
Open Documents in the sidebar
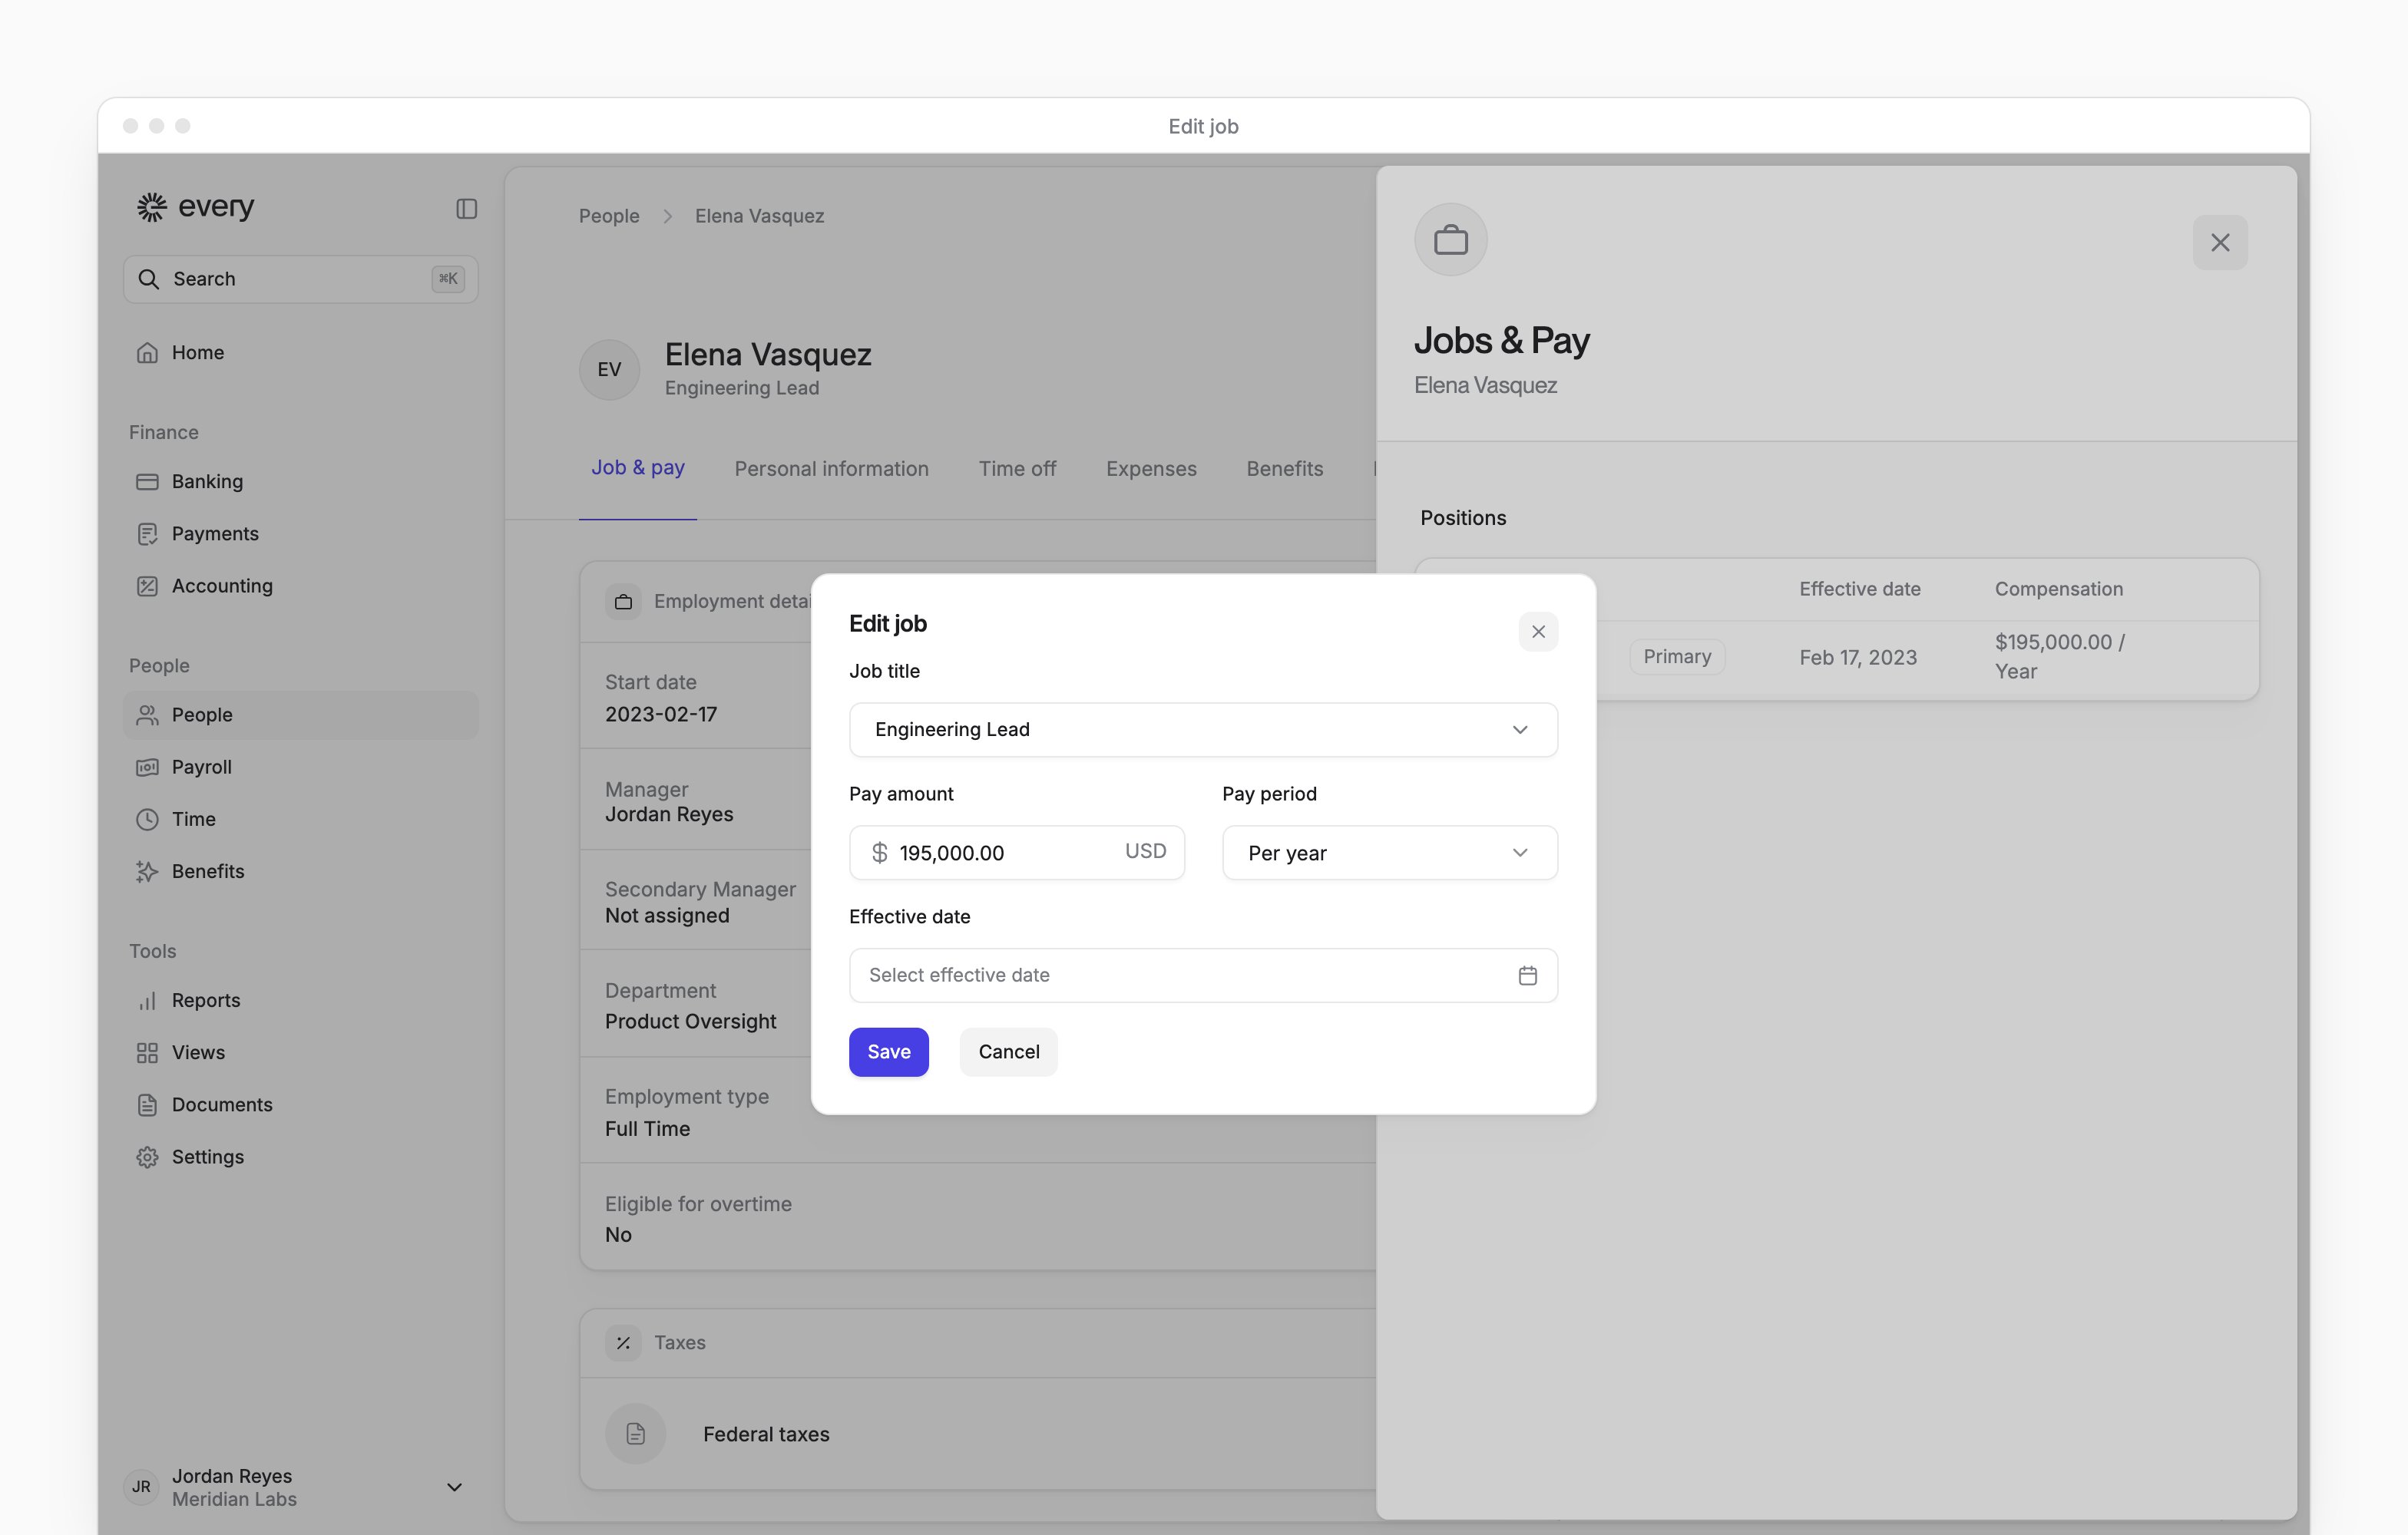(300, 1104)
